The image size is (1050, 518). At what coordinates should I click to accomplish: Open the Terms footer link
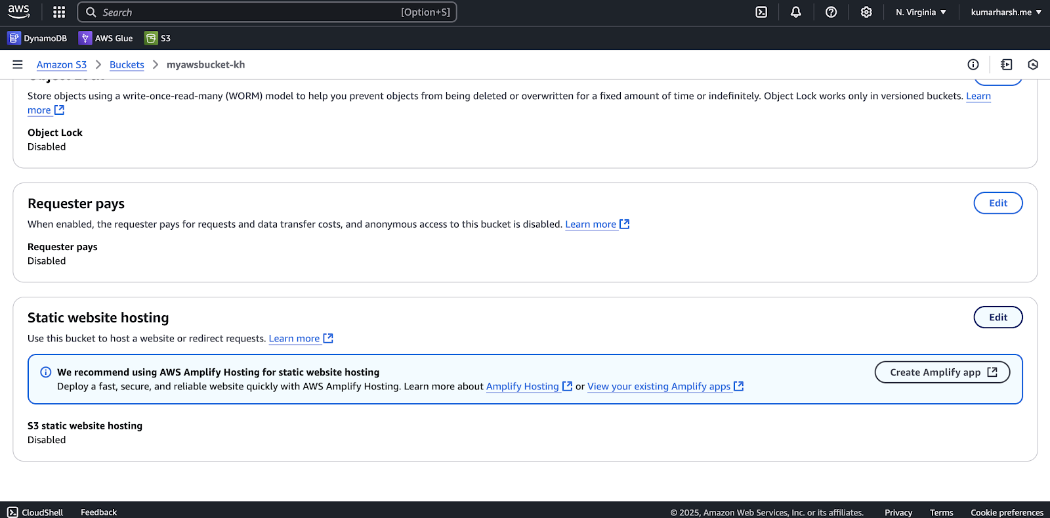[941, 513]
